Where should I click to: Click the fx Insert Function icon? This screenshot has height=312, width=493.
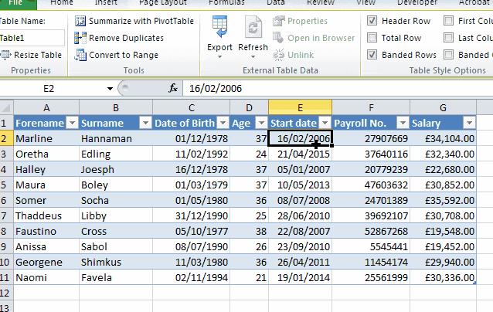(x=173, y=88)
